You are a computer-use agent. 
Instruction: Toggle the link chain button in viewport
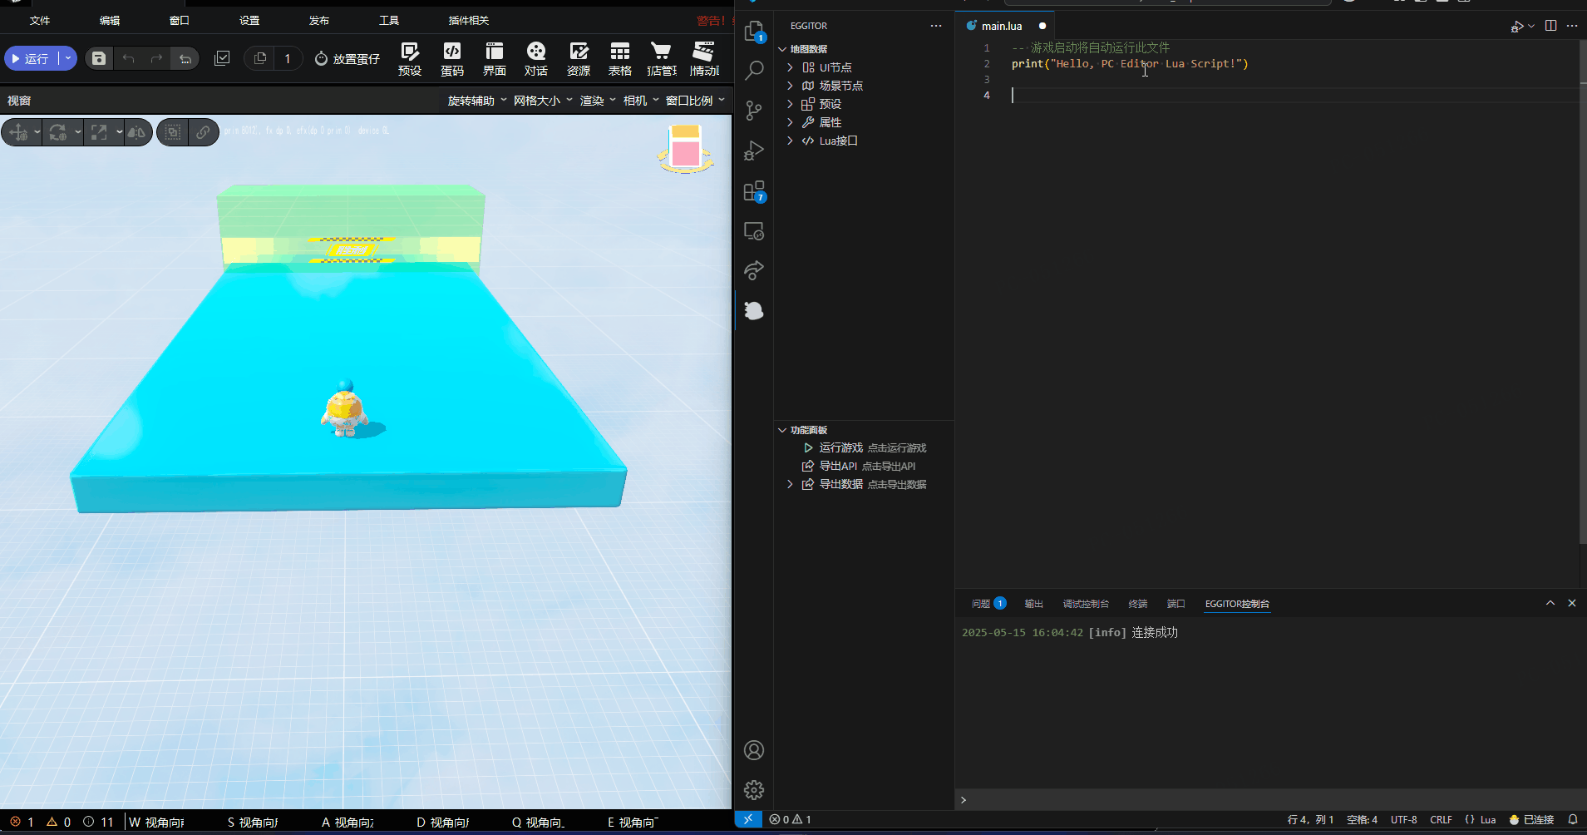tap(203, 132)
